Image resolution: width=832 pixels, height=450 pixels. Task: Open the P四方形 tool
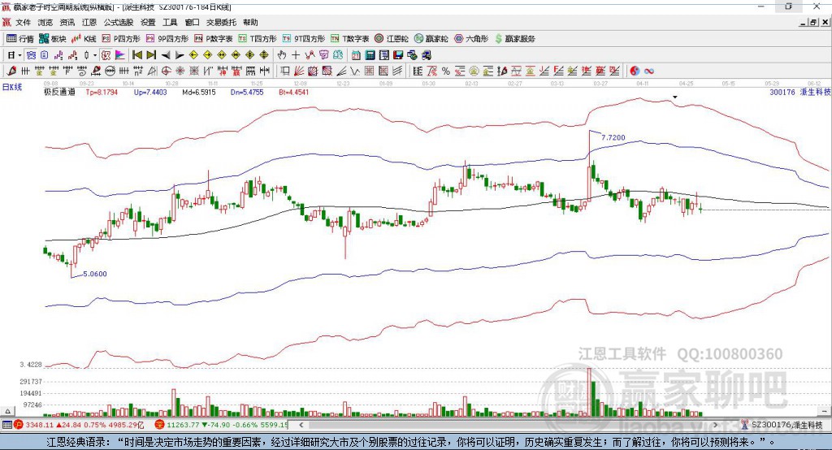(121, 39)
